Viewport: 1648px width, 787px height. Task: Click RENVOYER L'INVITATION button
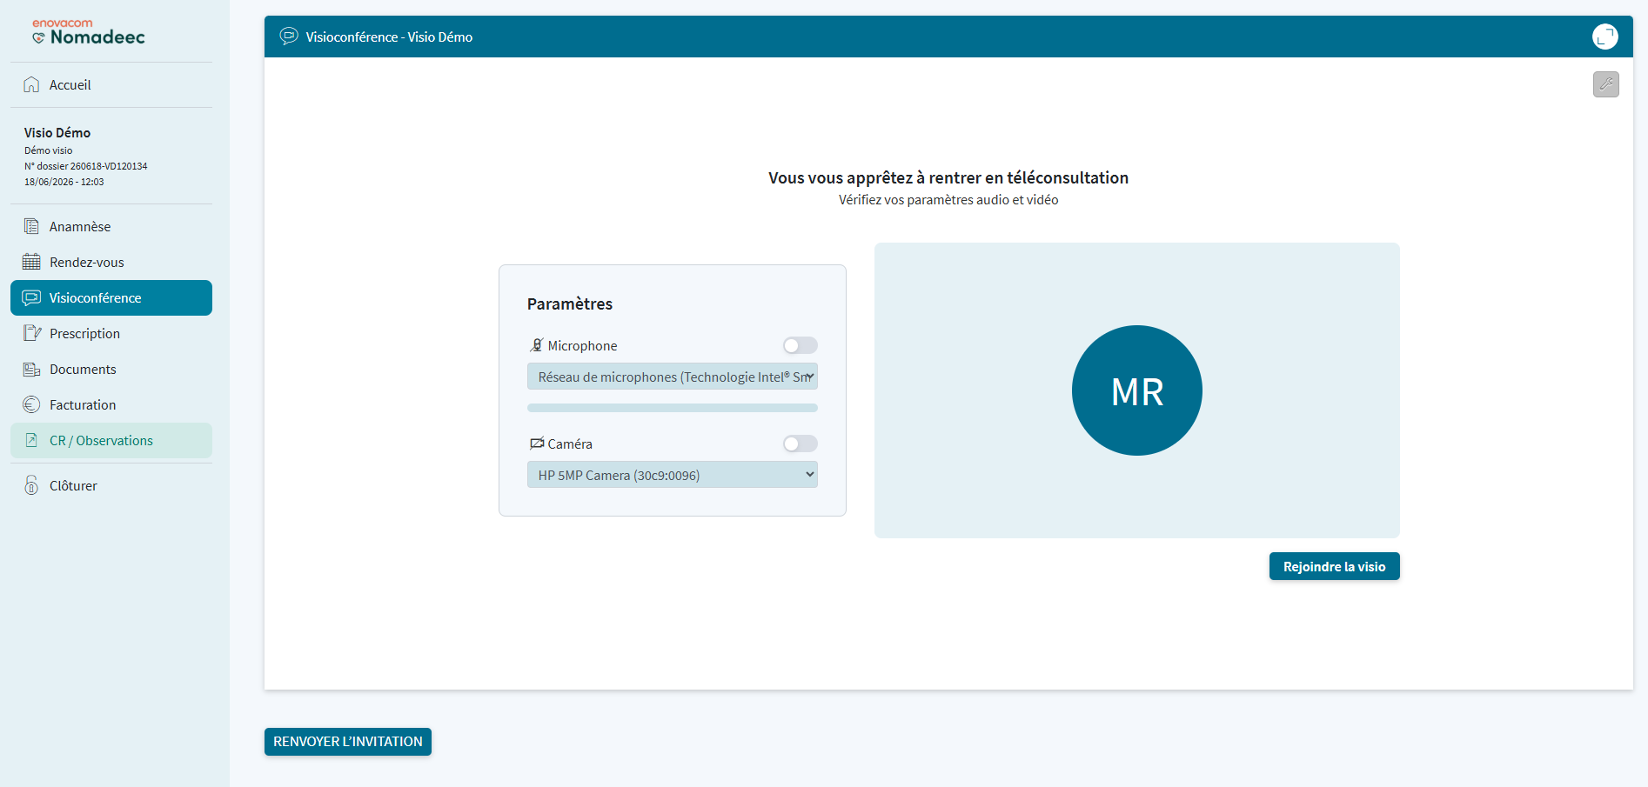pyautogui.click(x=348, y=742)
